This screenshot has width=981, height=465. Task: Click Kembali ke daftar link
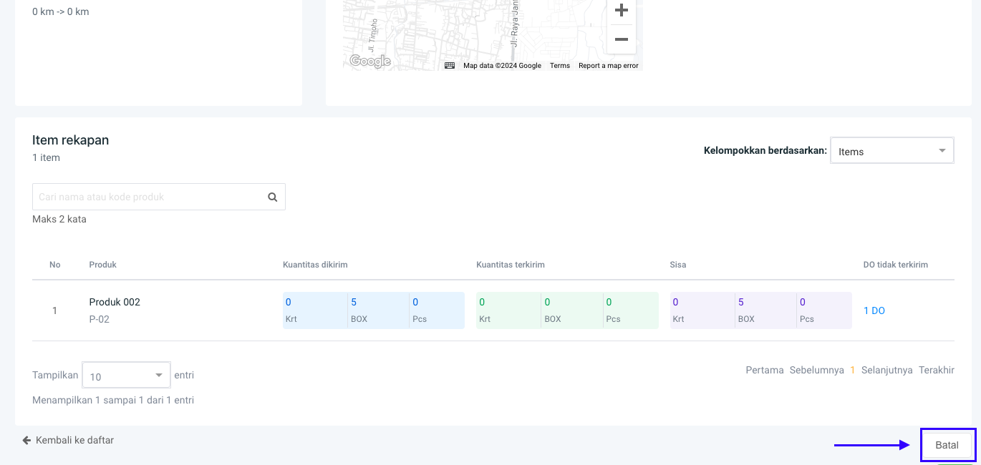[x=74, y=440]
